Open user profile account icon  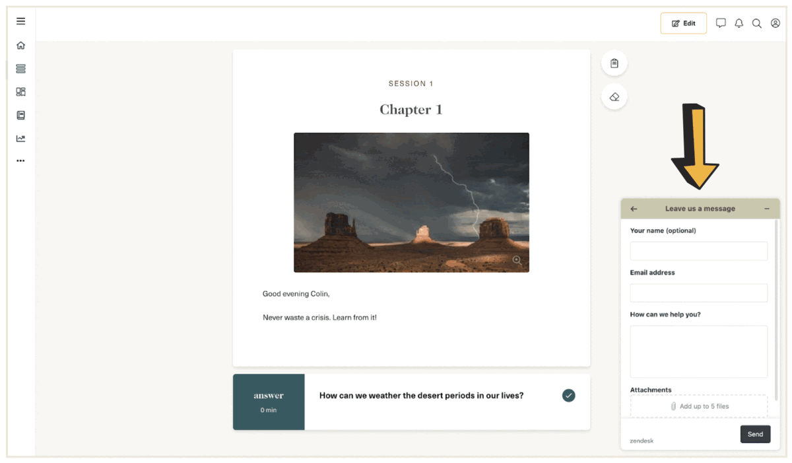[775, 23]
